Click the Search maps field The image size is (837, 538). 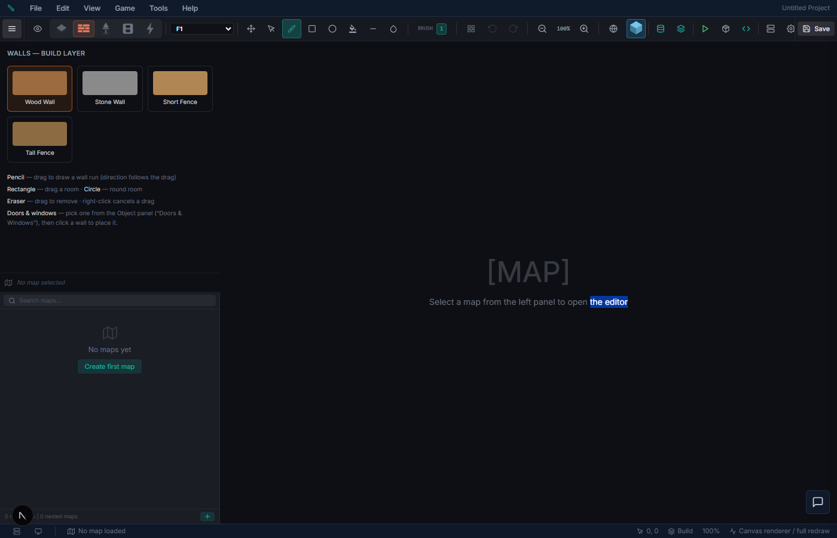pyautogui.click(x=110, y=301)
